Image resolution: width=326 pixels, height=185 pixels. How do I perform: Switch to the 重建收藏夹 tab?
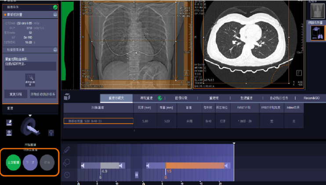click(116, 98)
